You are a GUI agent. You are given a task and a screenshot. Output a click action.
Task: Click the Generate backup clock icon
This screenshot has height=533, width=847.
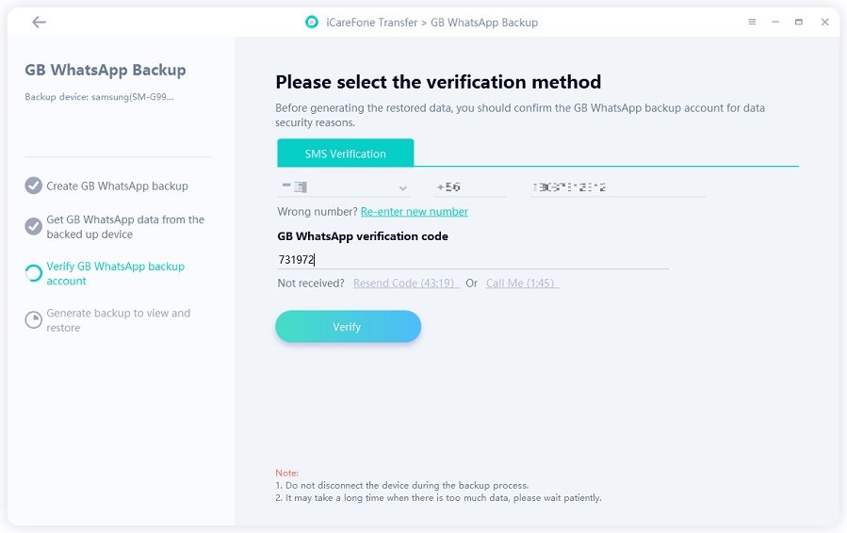[x=34, y=320]
